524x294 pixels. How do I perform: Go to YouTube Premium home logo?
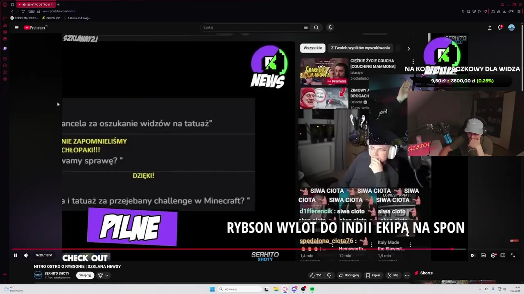pos(34,28)
